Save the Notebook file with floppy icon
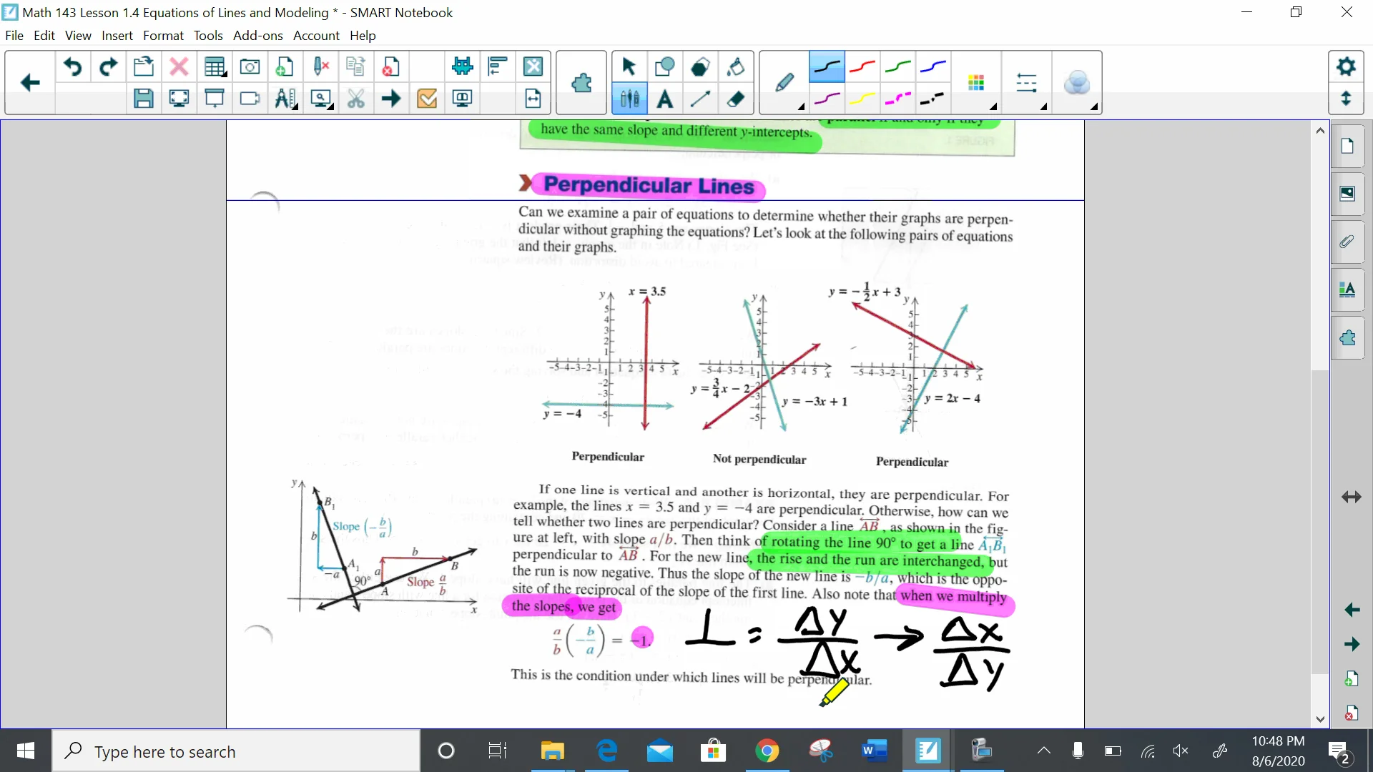 [144, 99]
